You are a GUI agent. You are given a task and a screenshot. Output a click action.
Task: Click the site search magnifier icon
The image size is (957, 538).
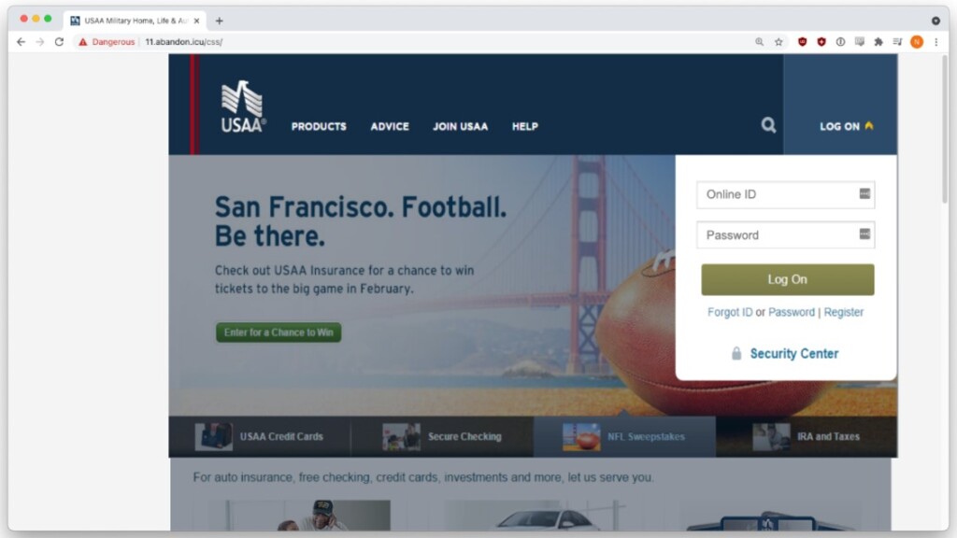(x=768, y=126)
